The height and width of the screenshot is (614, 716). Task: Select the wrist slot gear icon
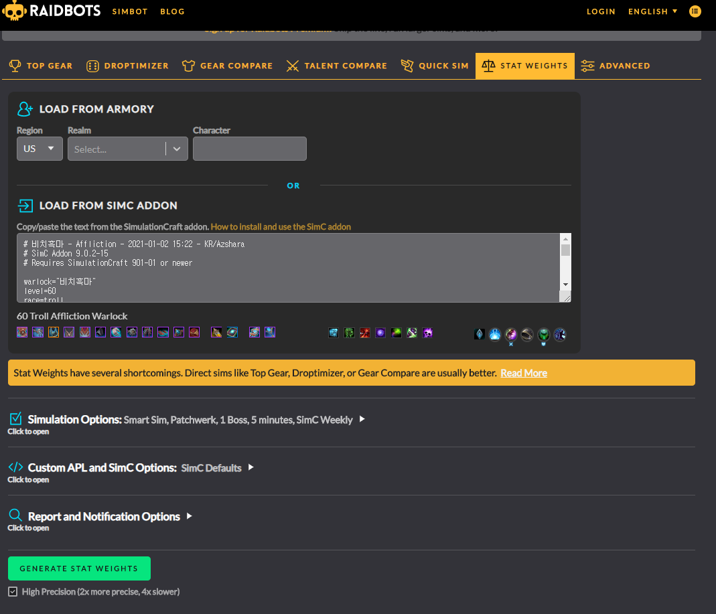[x=100, y=332]
